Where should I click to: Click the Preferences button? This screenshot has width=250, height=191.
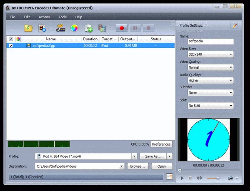(x=161, y=144)
